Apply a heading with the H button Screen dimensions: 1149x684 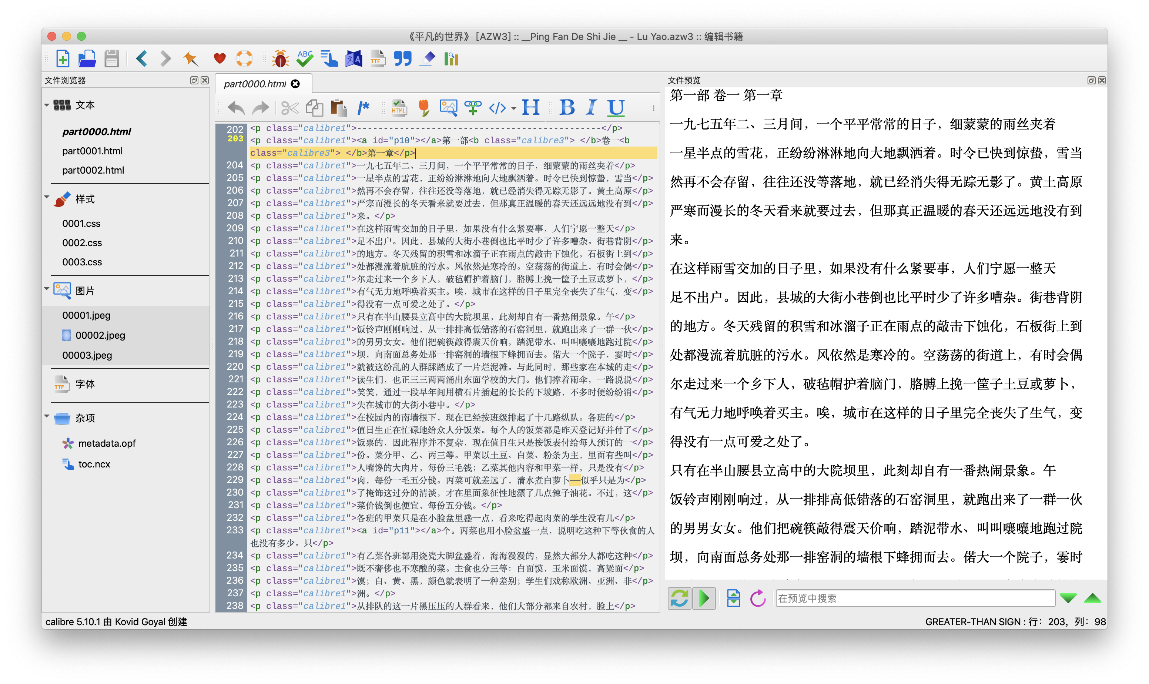[530, 107]
